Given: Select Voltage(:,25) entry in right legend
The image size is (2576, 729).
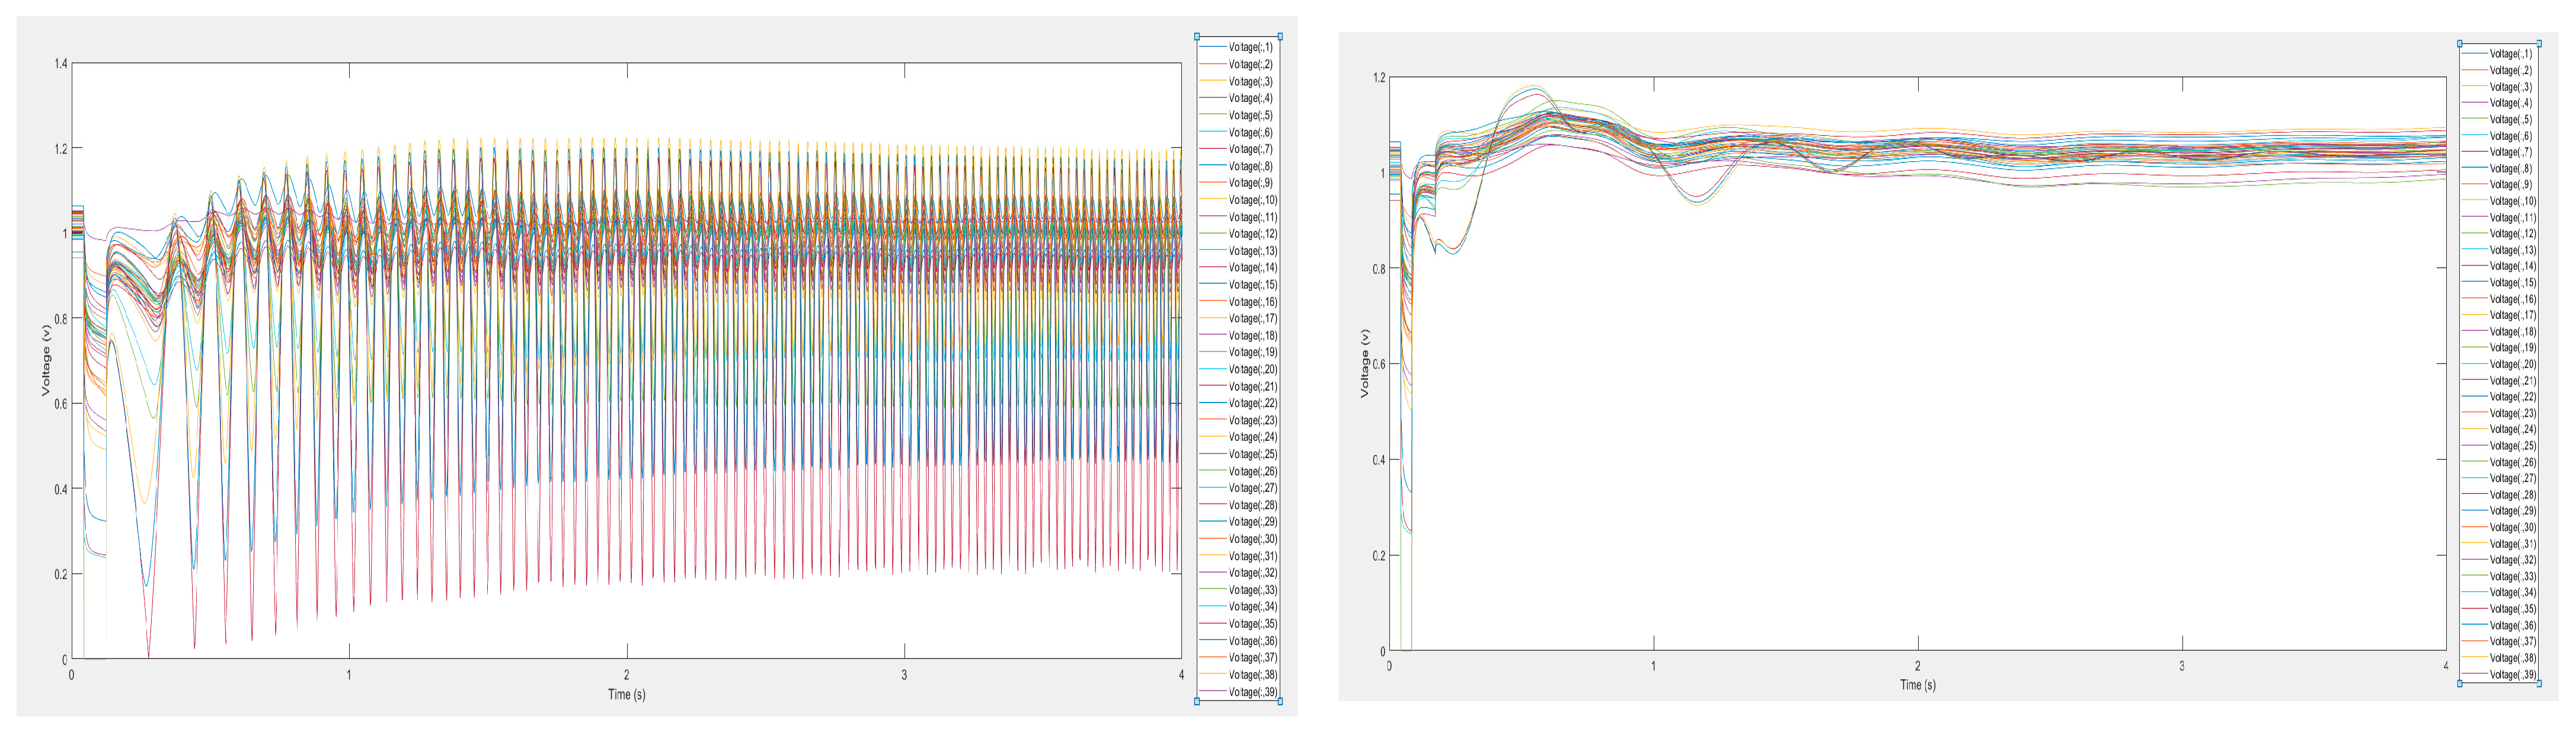Looking at the screenshot, I should 2512,446.
